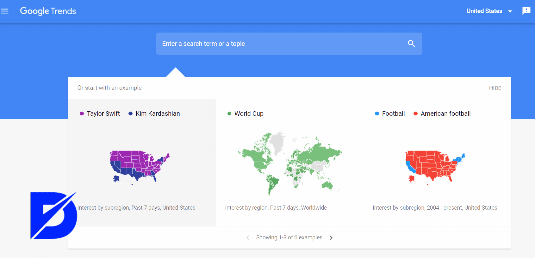The width and height of the screenshot is (535, 258).
Task: Click the World Cup label
Action: (249, 114)
